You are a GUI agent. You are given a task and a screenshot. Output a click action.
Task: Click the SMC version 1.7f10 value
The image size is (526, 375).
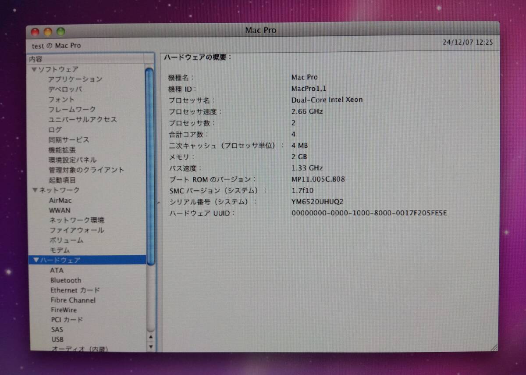[x=302, y=190]
